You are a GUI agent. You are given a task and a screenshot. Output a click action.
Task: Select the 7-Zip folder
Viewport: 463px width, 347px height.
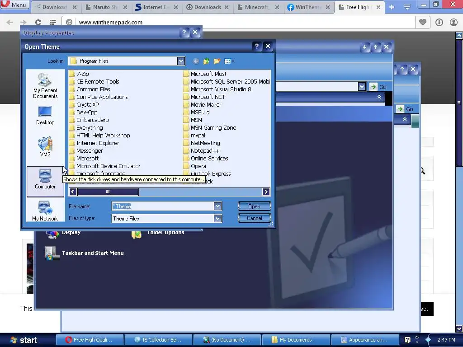click(x=79, y=74)
